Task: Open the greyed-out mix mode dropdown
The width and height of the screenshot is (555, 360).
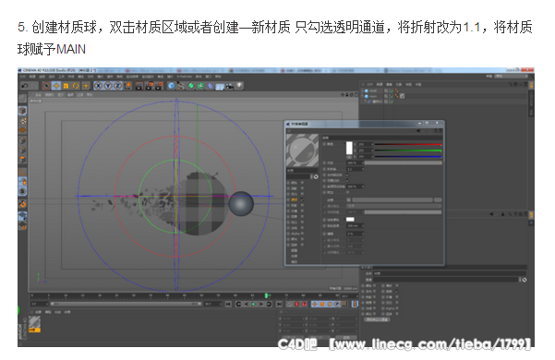Action: [x=394, y=206]
